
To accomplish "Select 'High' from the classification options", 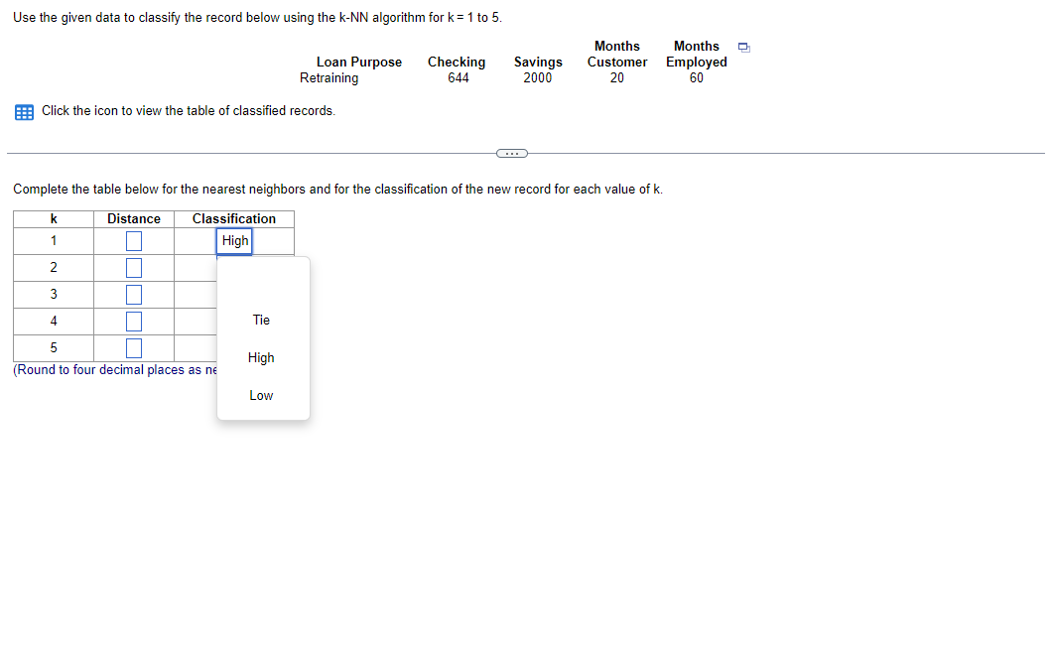I will 261,357.
